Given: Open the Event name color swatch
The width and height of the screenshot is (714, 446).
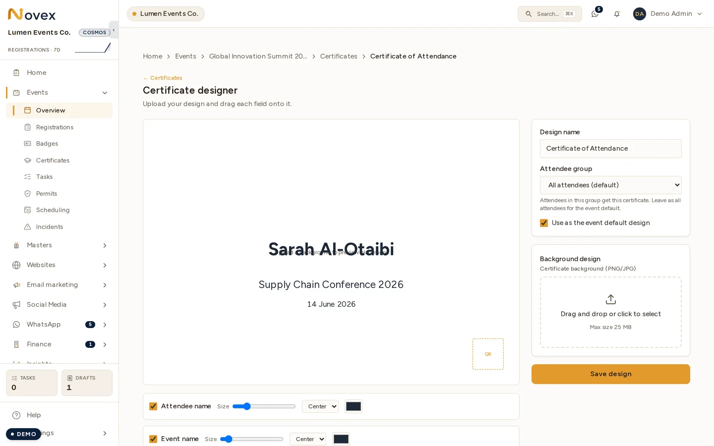Looking at the screenshot, I should (x=341, y=439).
